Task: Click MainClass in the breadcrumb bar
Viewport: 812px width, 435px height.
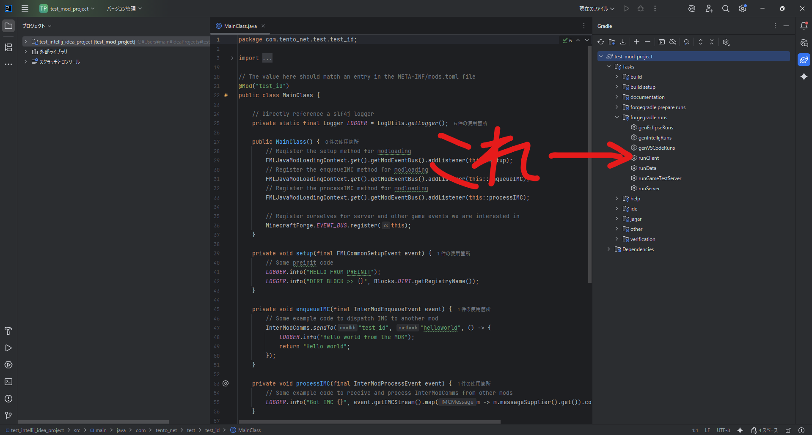Action: pos(249,430)
